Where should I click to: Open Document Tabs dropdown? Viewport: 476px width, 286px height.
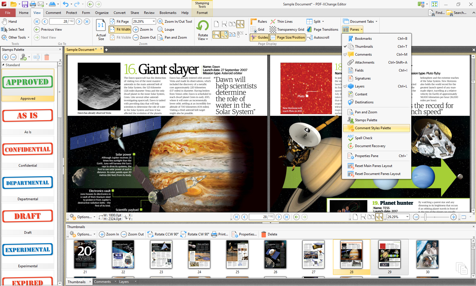pos(360,22)
